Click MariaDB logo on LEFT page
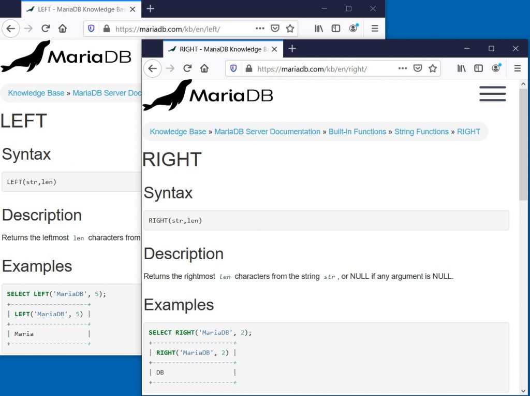The height and width of the screenshot is (396, 530). tap(66, 56)
